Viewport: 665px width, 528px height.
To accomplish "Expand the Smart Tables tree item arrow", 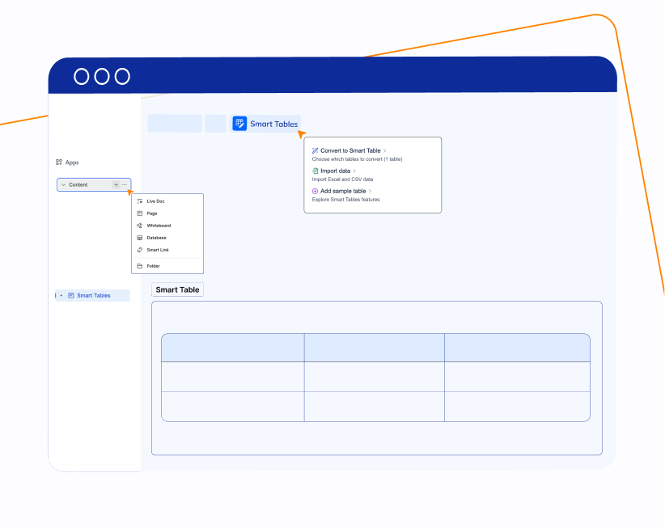I will click(61, 296).
